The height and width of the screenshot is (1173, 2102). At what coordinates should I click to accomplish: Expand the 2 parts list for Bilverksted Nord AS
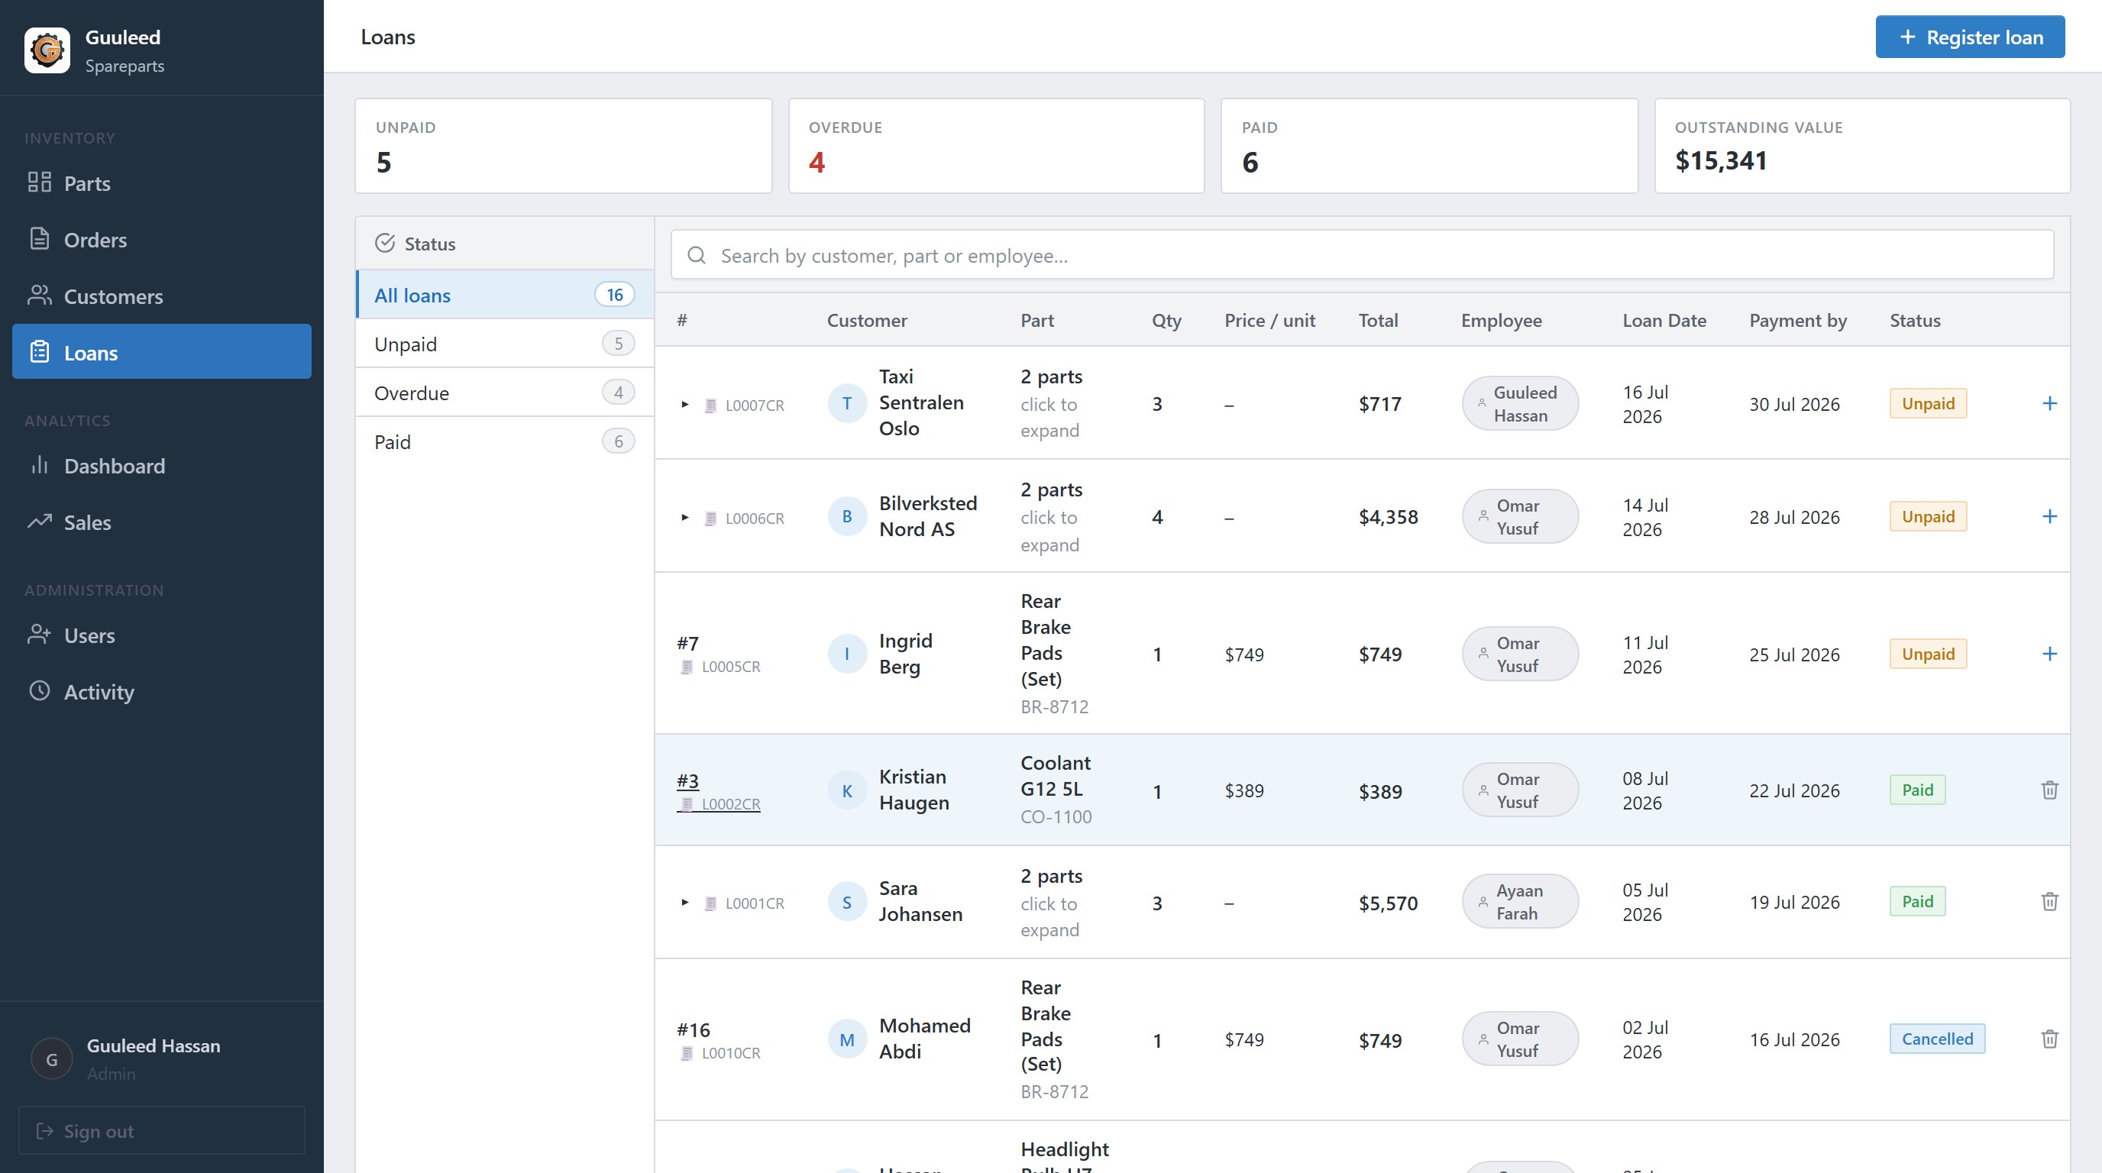click(x=1051, y=516)
